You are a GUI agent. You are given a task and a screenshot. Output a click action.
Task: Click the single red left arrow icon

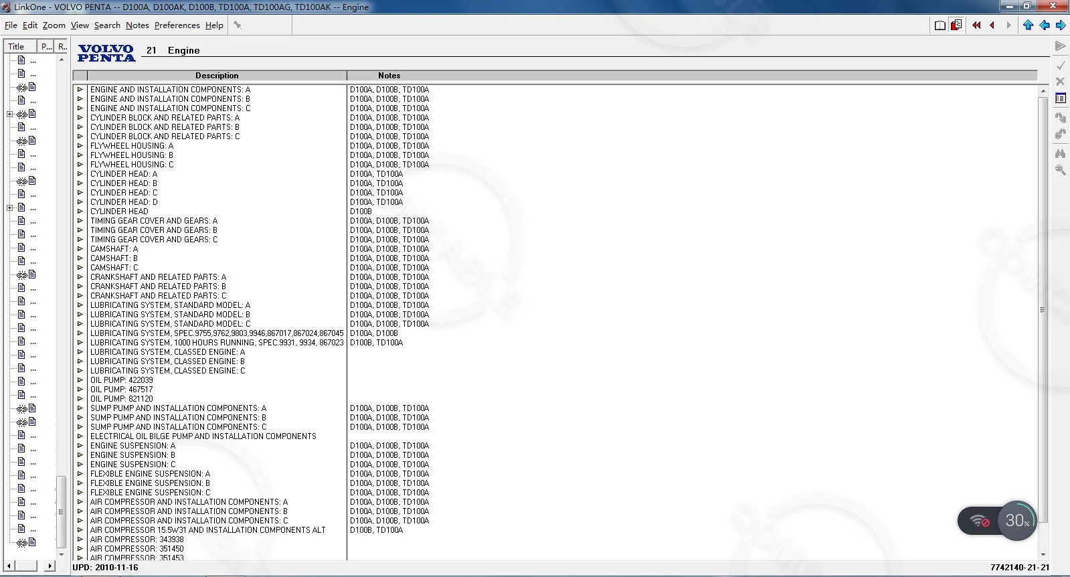coord(992,25)
